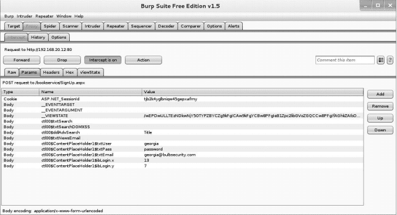The image size is (397, 215).
Task: Select the ctl00$txtSearch parameter name
Action: [57, 121]
